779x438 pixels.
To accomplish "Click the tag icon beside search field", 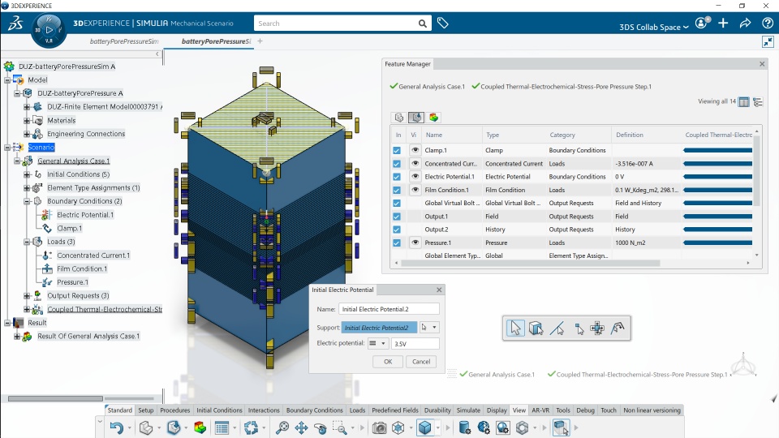I will [x=443, y=23].
